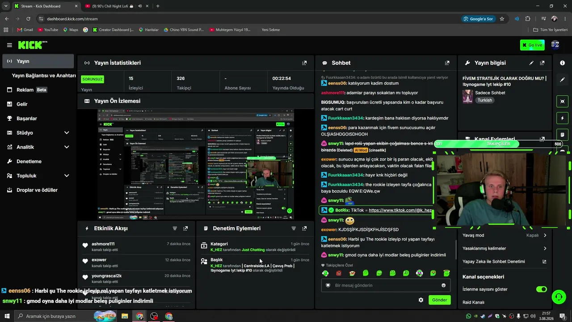This screenshot has width=572, height=322.
Task: Pop out the Yayın bilgisi panel
Action: 542,63
